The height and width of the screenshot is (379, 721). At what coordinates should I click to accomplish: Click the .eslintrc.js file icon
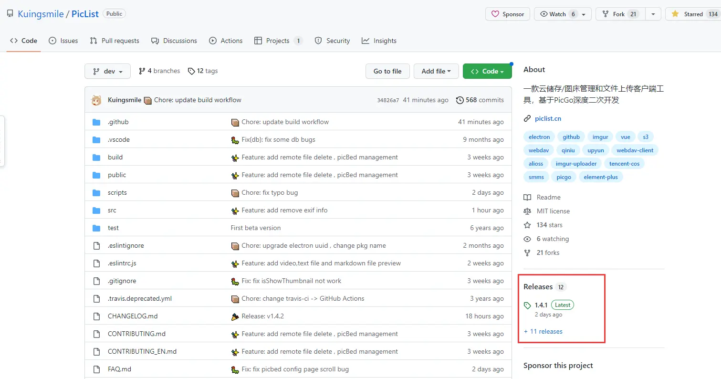(x=96, y=263)
